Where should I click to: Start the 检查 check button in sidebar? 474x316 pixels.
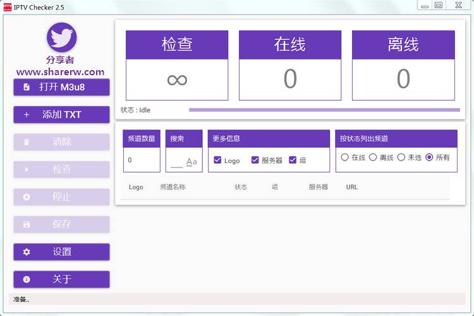click(62, 169)
